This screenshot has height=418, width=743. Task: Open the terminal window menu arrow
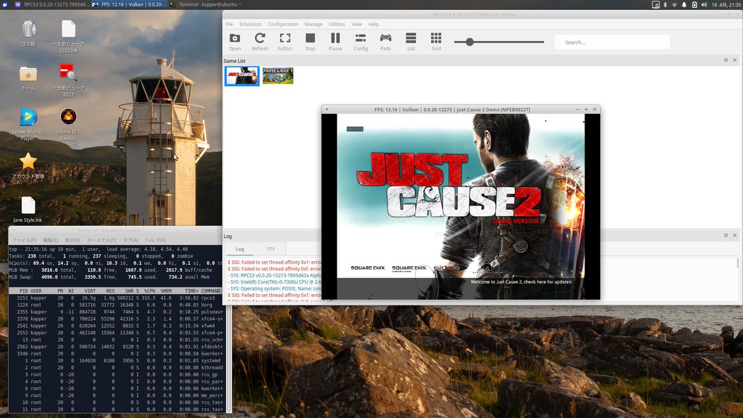coord(14,231)
